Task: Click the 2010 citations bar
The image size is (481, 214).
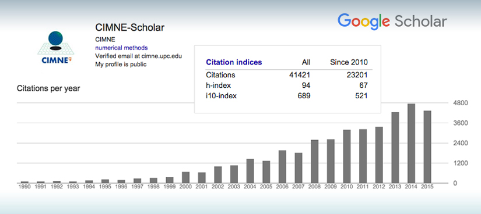Action: pos(347,156)
